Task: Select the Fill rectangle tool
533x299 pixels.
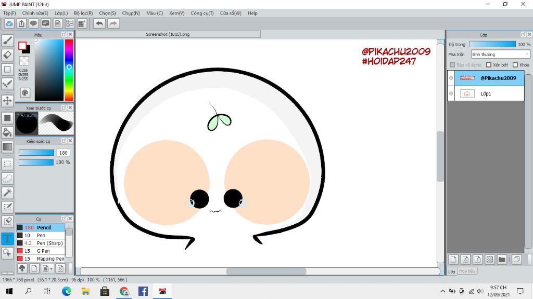Action: (7, 118)
